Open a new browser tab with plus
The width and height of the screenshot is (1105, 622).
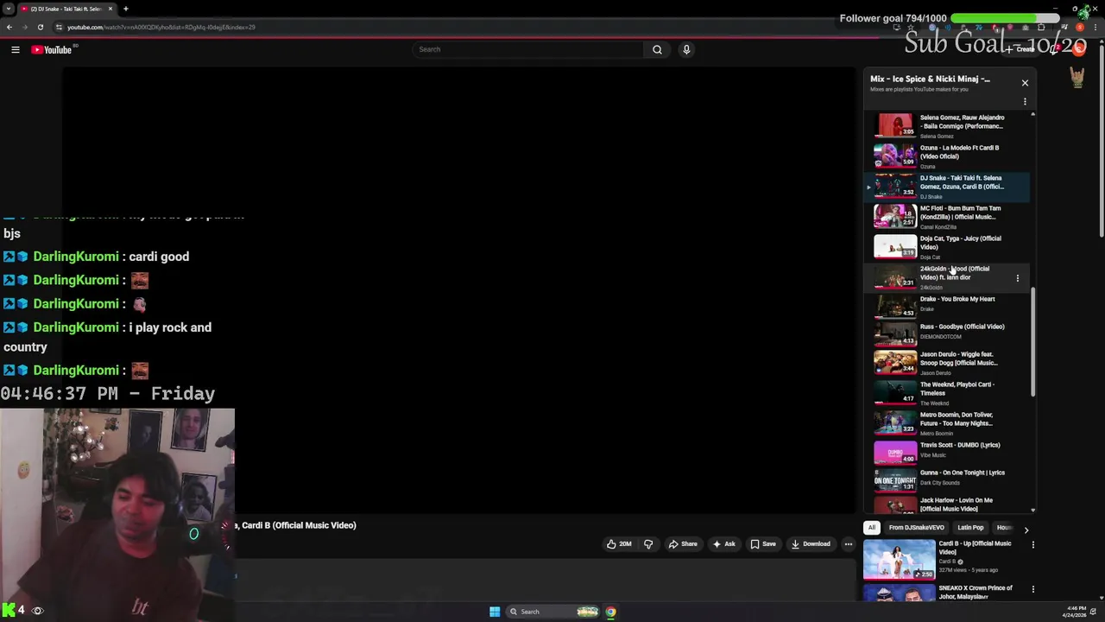[x=125, y=9]
